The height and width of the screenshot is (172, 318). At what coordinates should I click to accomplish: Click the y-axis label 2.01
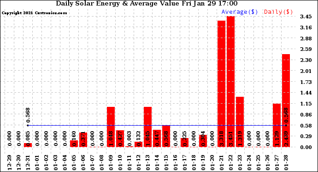(306, 71)
